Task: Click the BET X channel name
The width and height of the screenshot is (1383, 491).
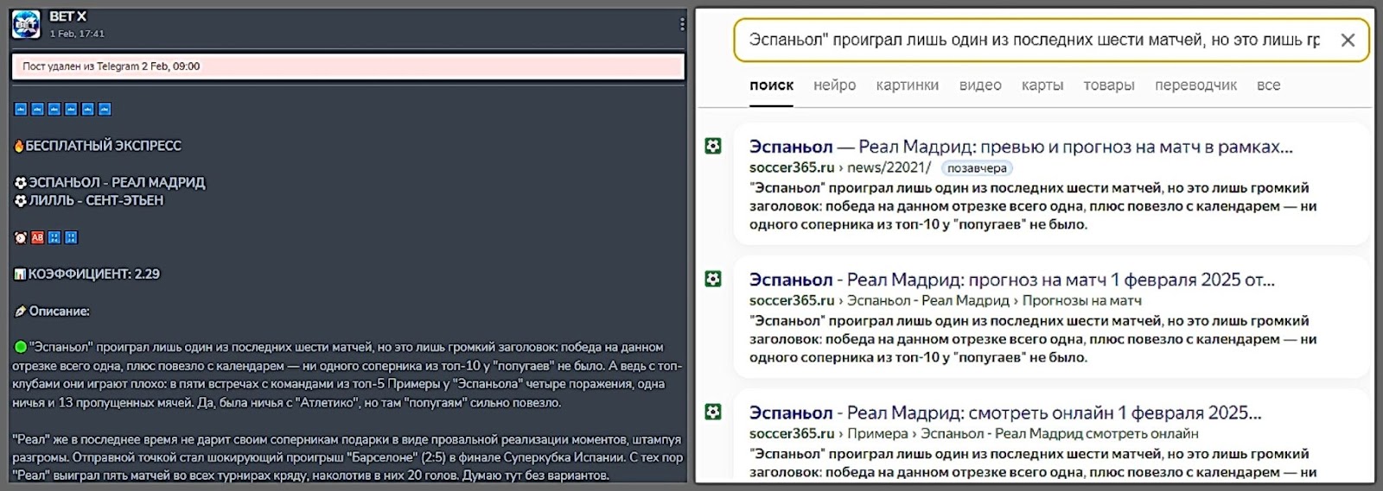Action: click(x=67, y=16)
